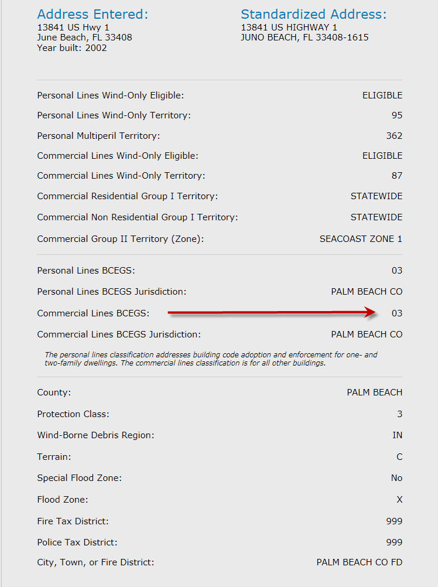
Task: Click the italic BCEGS classification note
Action: 211,359
